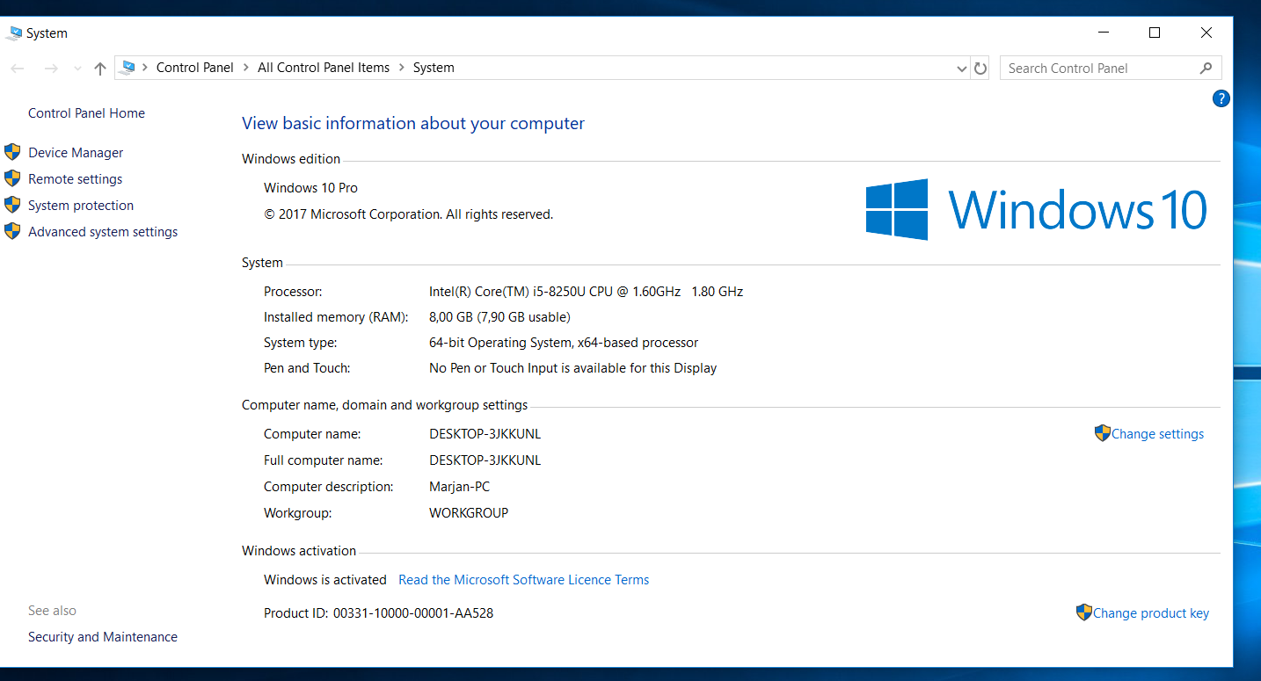Open Help with the blue question mark

1221,98
